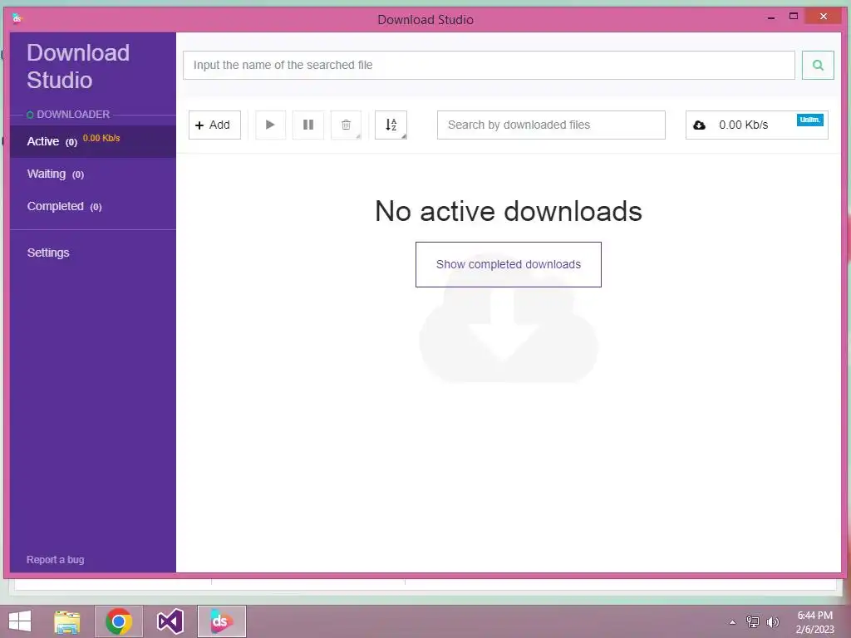Click the Download Studio title bar app icon
The height and width of the screenshot is (638, 851).
pos(17,19)
